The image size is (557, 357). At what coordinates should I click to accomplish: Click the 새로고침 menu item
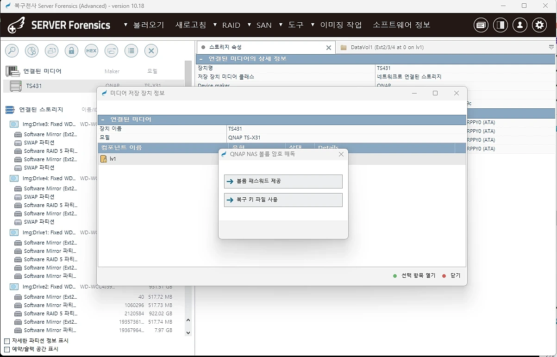pyautogui.click(x=191, y=25)
